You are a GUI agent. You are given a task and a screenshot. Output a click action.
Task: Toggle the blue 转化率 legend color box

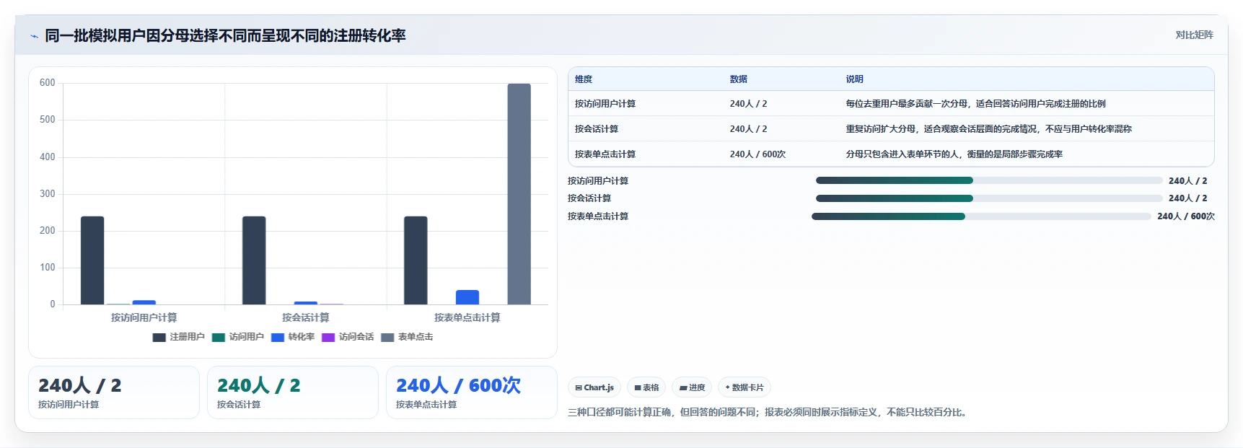(x=278, y=338)
